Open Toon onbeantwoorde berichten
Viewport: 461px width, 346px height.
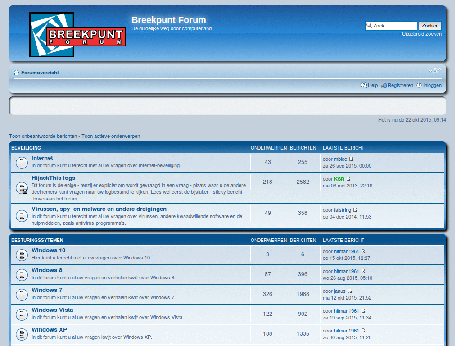[x=43, y=136]
